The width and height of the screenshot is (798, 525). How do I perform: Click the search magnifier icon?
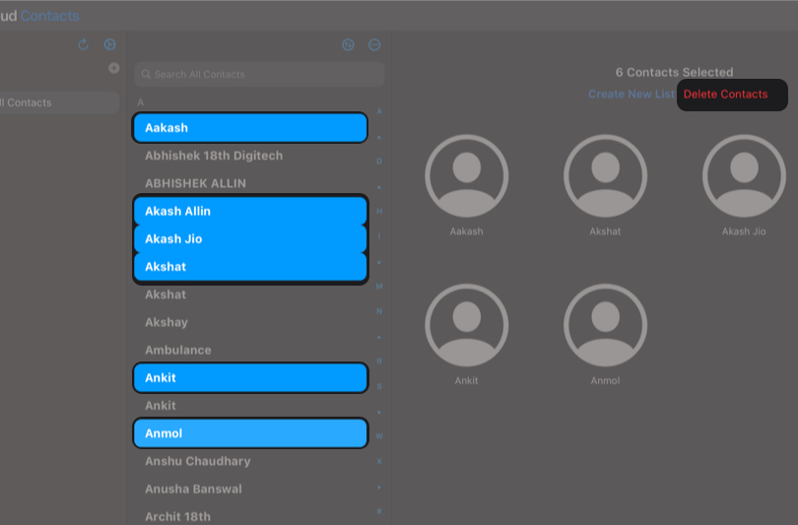pos(146,74)
